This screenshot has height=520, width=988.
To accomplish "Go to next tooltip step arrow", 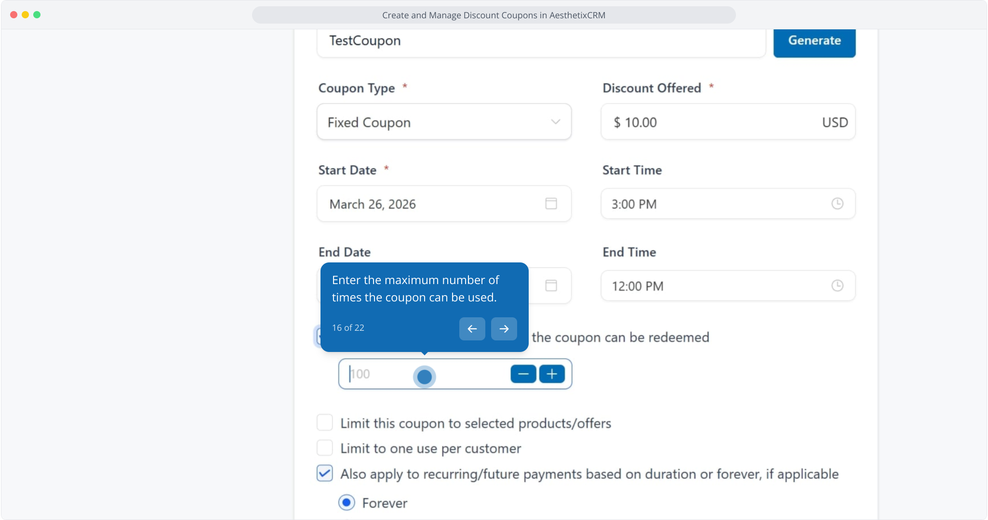I will coord(504,329).
